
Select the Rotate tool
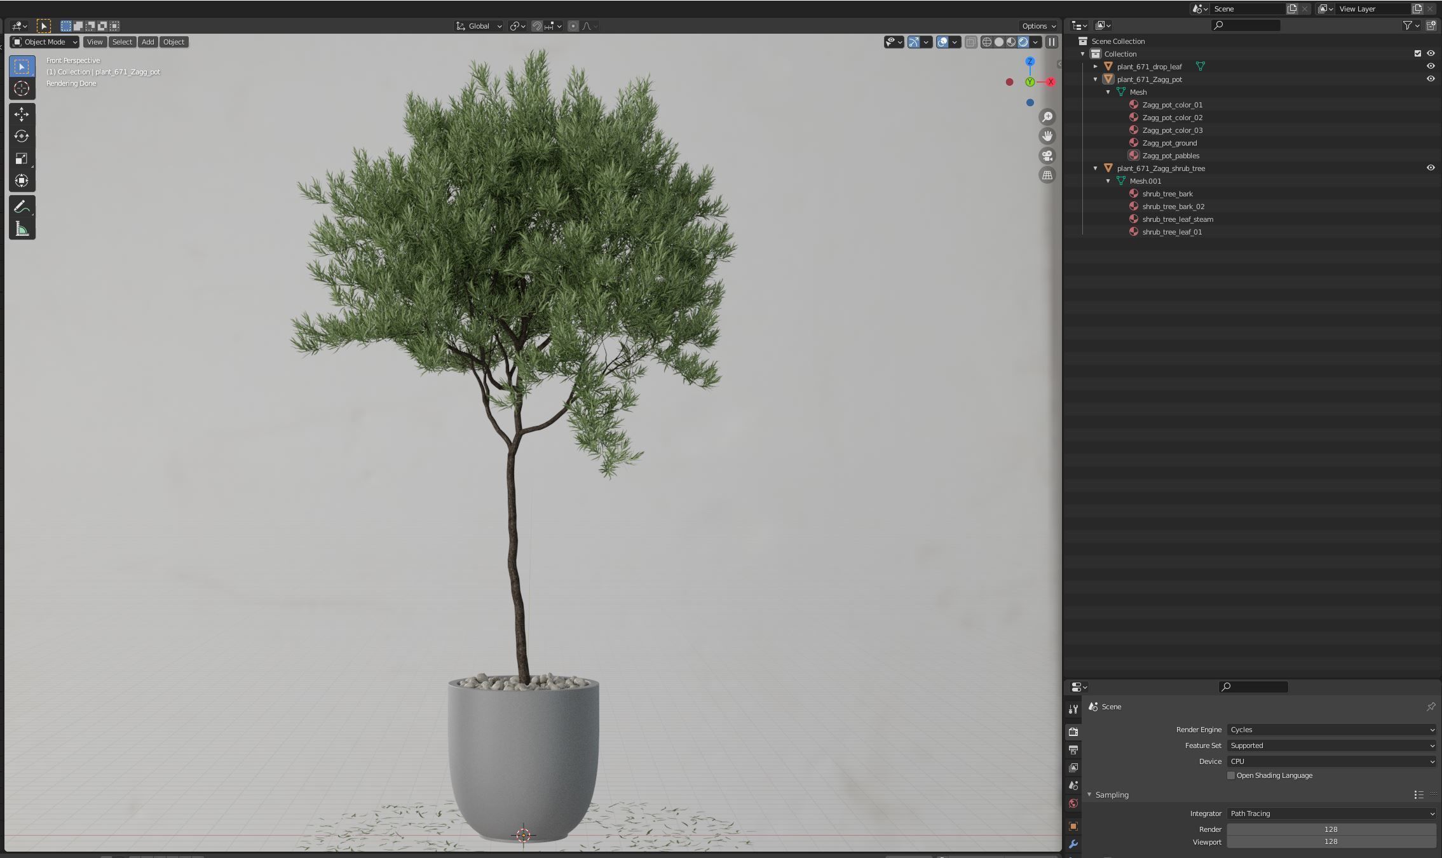22,136
